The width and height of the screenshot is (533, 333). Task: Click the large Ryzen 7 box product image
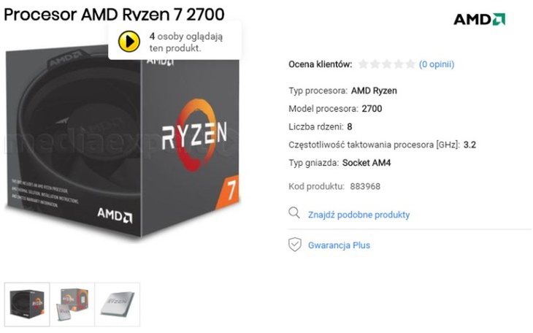point(123,141)
